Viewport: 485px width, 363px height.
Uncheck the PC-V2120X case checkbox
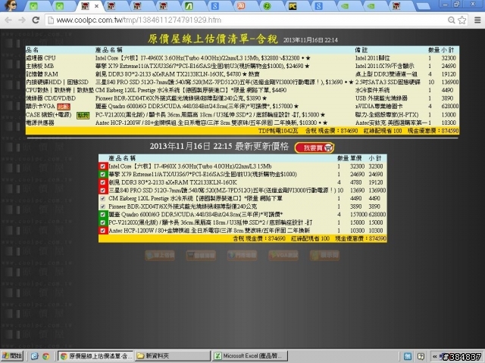(103, 222)
